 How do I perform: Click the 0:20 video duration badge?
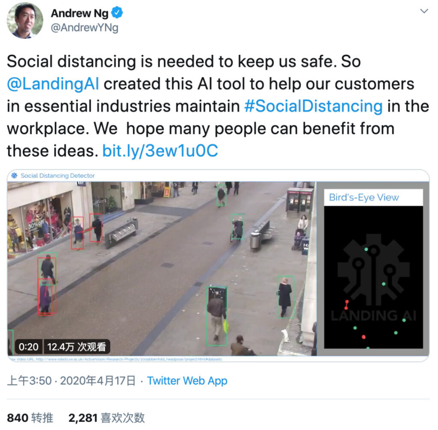click(29, 347)
